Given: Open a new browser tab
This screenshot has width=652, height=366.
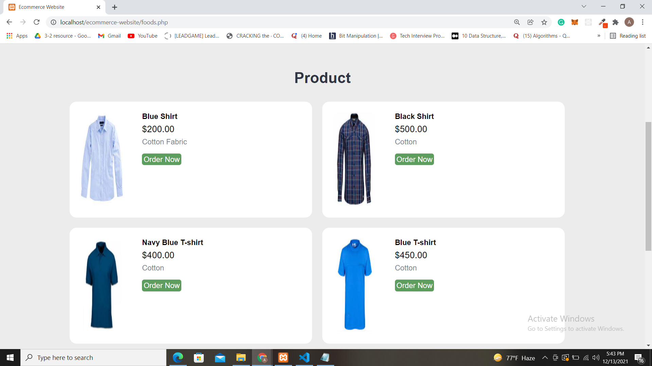Looking at the screenshot, I should click(114, 7).
